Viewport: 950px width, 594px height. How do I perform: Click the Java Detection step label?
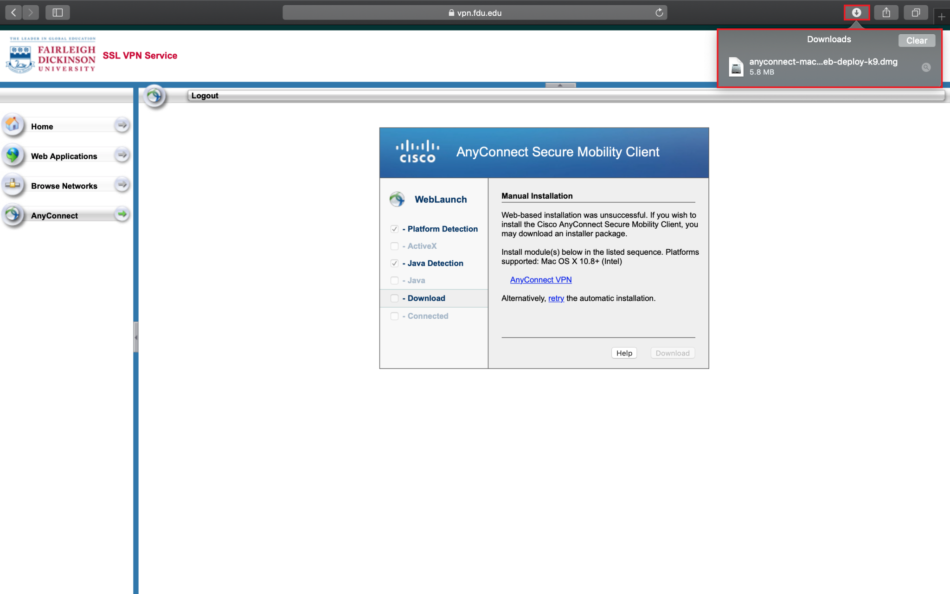click(435, 263)
